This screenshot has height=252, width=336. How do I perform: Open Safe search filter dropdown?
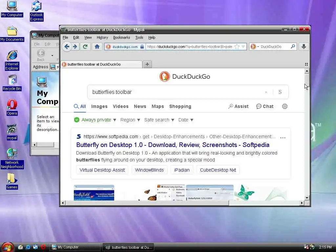(159, 120)
